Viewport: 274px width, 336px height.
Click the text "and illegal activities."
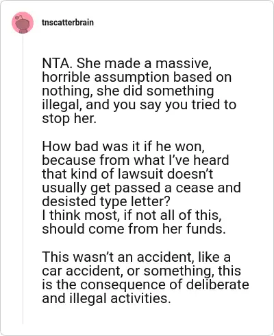(x=106, y=298)
